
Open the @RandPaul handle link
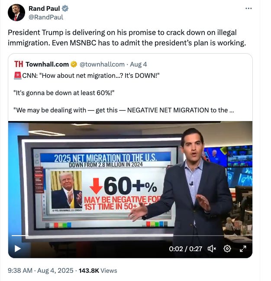click(x=46, y=17)
